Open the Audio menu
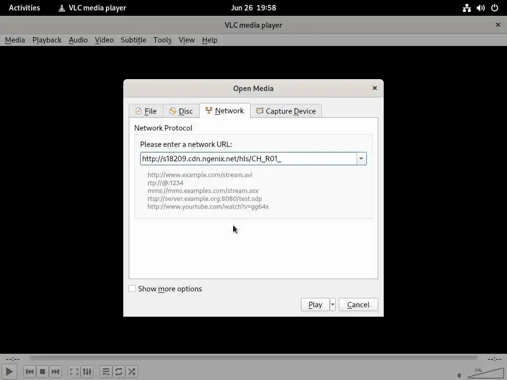The image size is (507, 380). tap(78, 40)
